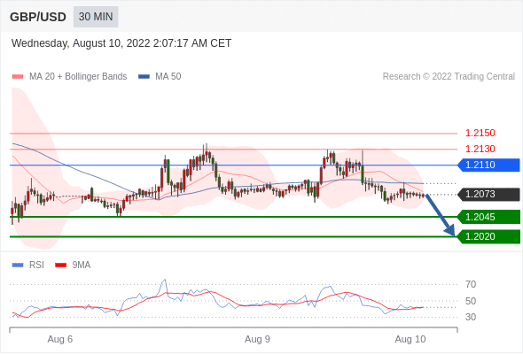The width and height of the screenshot is (523, 354).
Task: Select the 1.2073 current price tag
Action: pyautogui.click(x=488, y=194)
